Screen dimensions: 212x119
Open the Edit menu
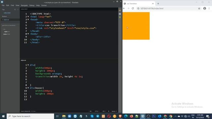pos(8,5)
